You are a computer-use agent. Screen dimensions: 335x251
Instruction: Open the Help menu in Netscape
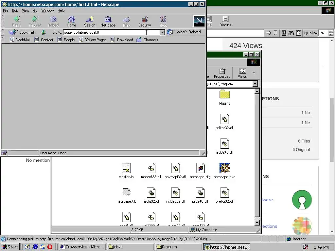(61, 10)
